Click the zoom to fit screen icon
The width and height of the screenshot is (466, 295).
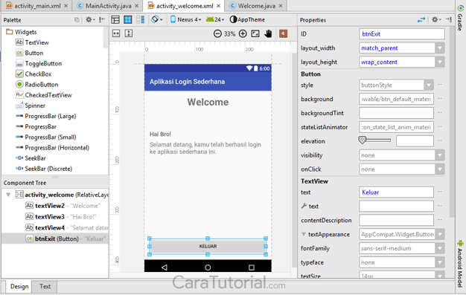(x=255, y=33)
